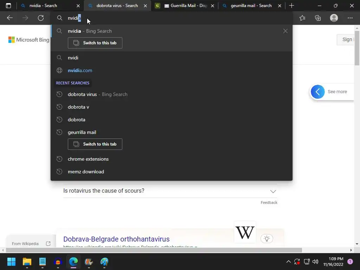The image size is (360, 270).
Task: Click the vertical page scrollbar thumb
Action: point(357,48)
